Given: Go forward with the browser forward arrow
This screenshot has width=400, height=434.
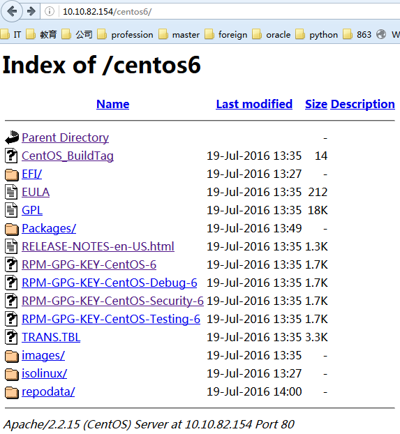Looking at the screenshot, I should click(x=31, y=11).
